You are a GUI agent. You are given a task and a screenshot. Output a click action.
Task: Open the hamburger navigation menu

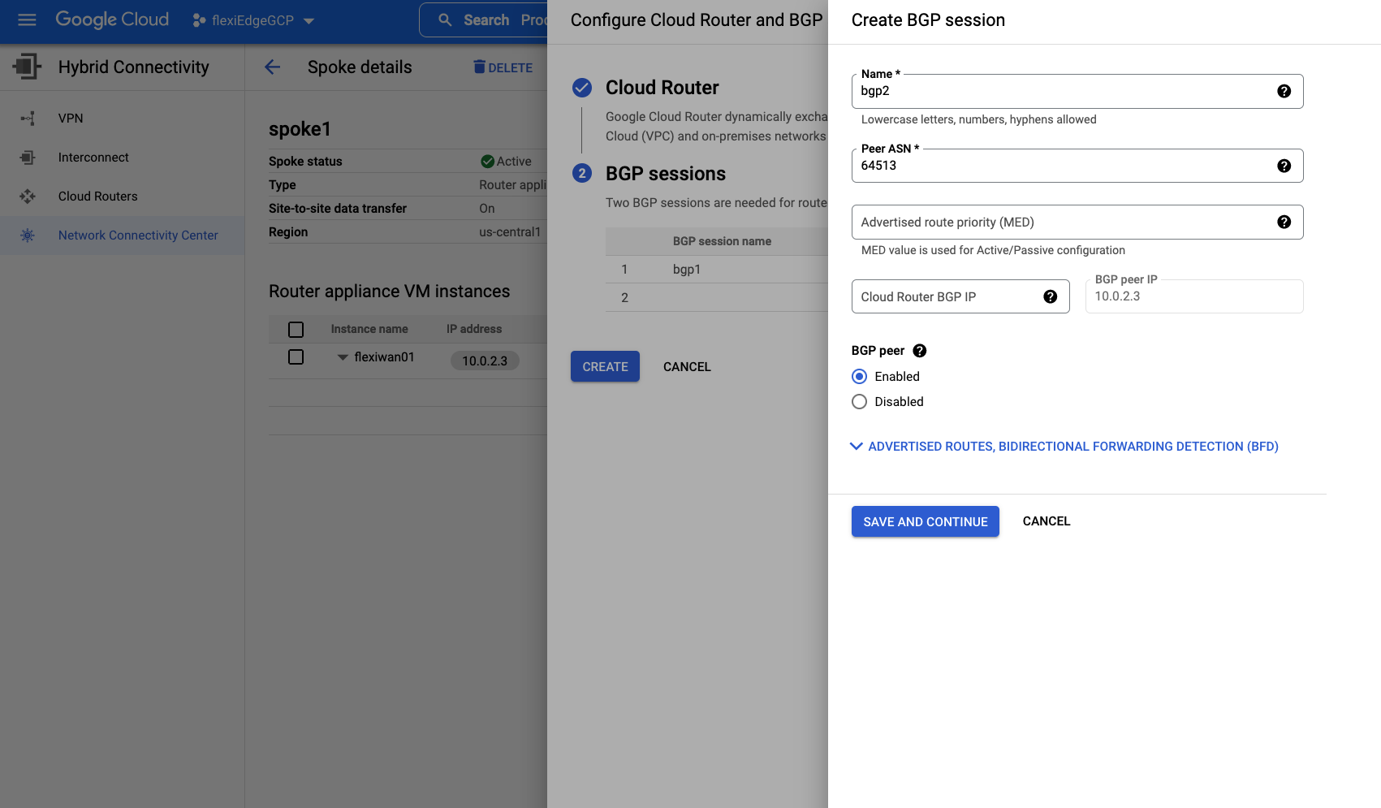(27, 19)
